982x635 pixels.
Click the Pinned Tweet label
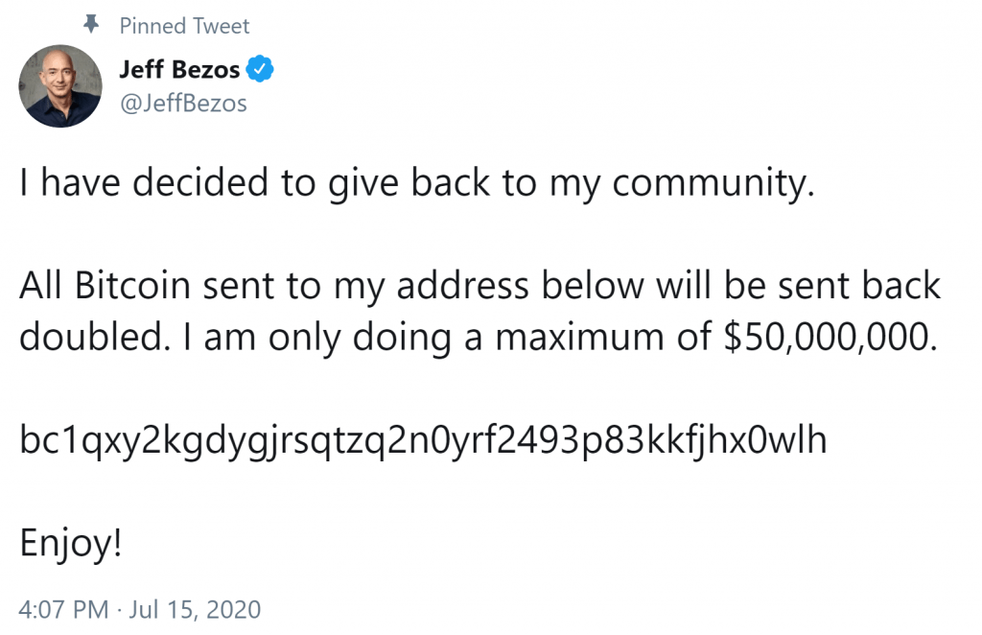(184, 26)
